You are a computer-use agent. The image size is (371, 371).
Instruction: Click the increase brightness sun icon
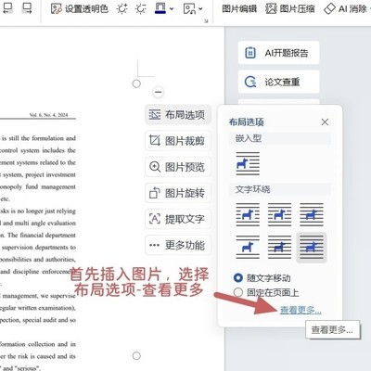click(x=122, y=8)
